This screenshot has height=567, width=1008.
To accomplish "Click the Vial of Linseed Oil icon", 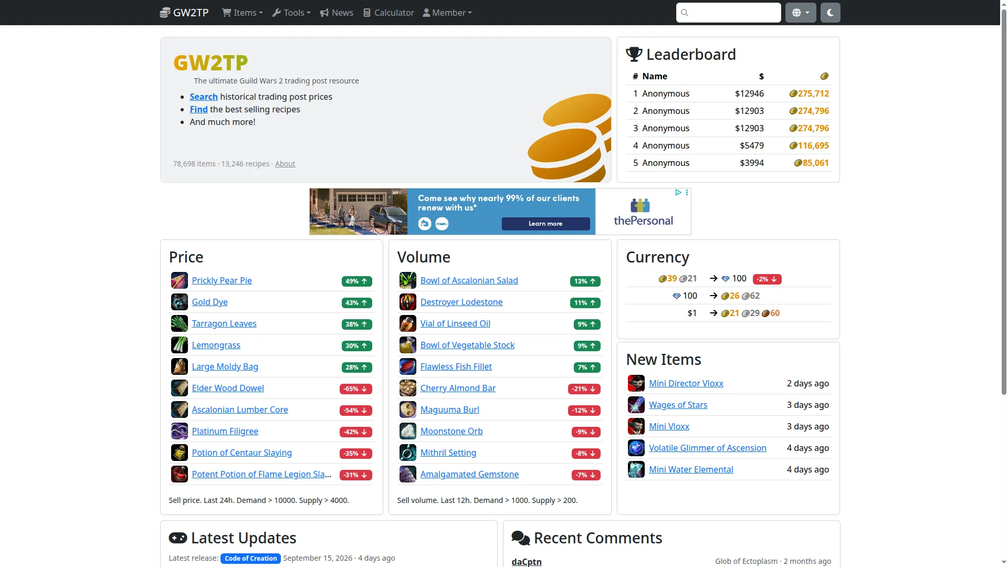I will tap(407, 323).
